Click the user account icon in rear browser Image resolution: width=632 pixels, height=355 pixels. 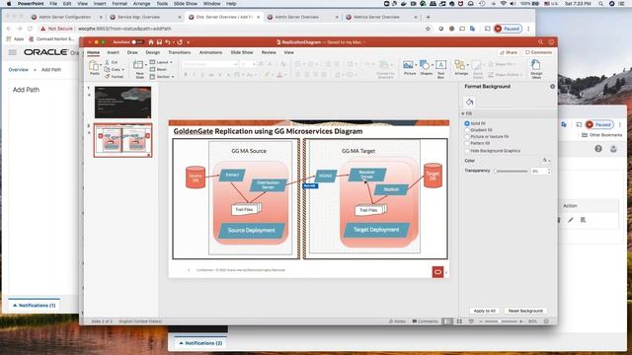pos(613,149)
